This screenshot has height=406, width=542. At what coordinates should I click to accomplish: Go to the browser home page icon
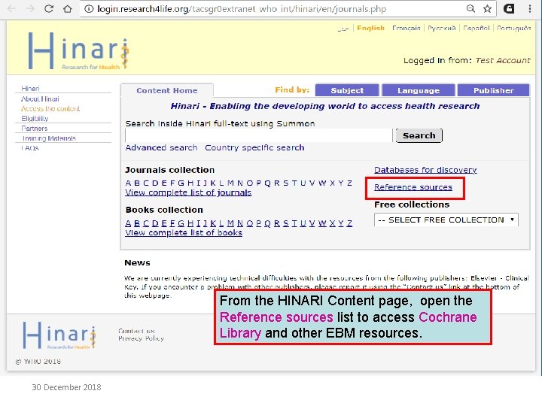click(68, 8)
